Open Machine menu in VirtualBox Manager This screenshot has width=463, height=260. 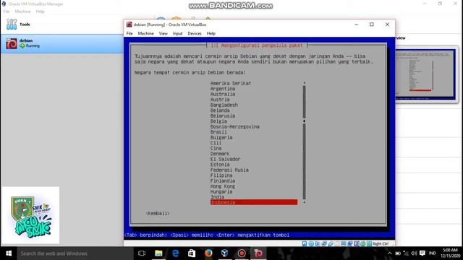pyautogui.click(x=22, y=12)
